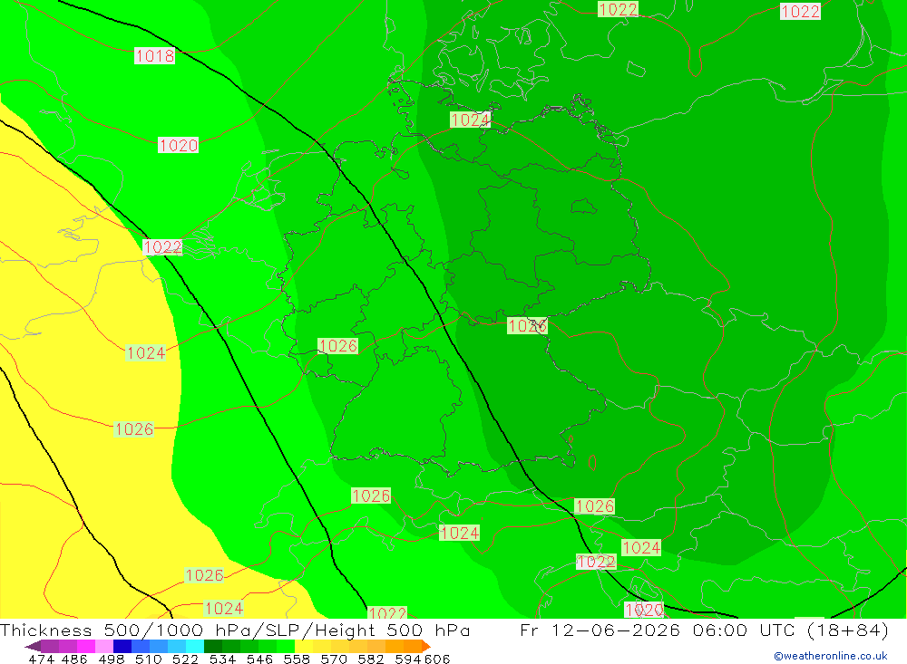Click the legend value 594

[408, 659]
